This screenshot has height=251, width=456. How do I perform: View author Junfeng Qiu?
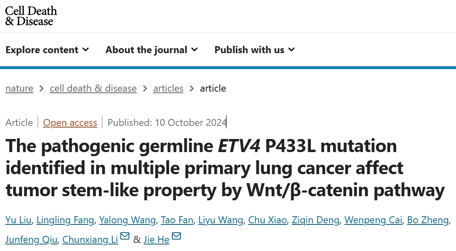(x=32, y=240)
